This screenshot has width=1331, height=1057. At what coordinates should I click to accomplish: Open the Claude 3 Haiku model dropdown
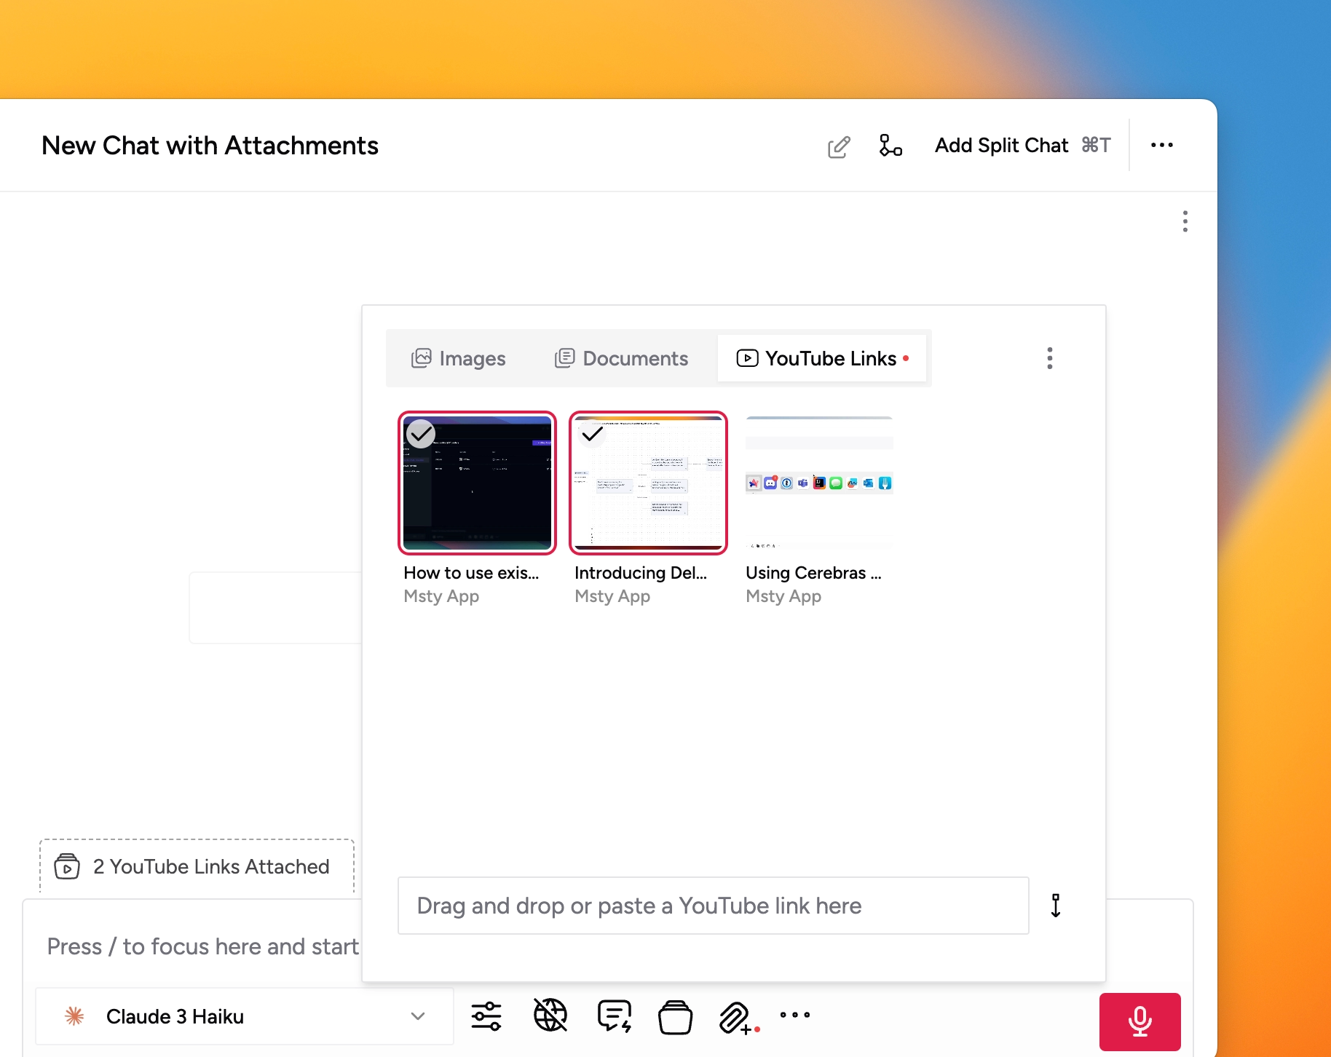244,1016
